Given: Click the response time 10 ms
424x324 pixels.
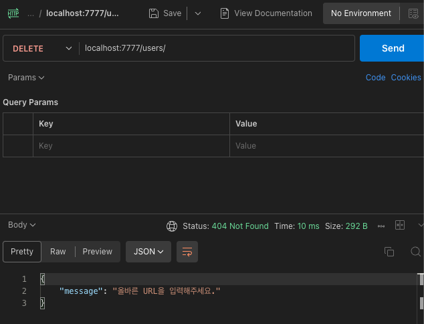Looking at the screenshot, I should coord(308,226).
